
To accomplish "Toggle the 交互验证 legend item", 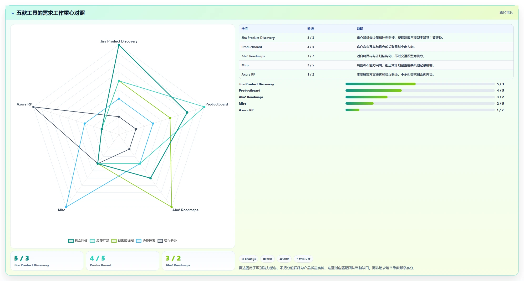I will (x=167, y=241).
